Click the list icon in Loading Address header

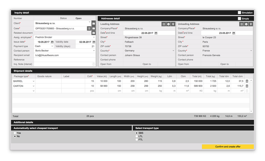(x=164, y=24)
